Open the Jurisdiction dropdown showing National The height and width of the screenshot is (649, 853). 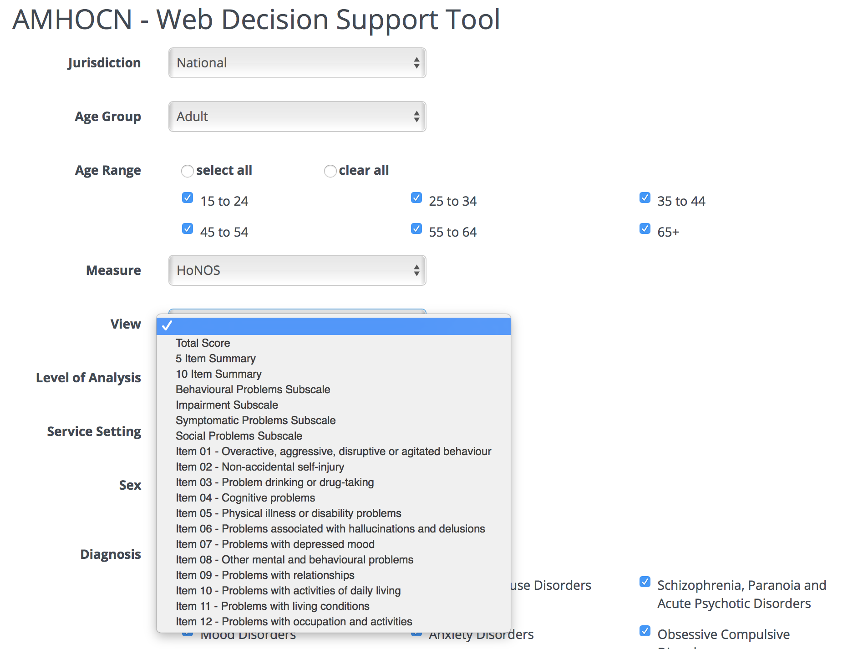297,63
